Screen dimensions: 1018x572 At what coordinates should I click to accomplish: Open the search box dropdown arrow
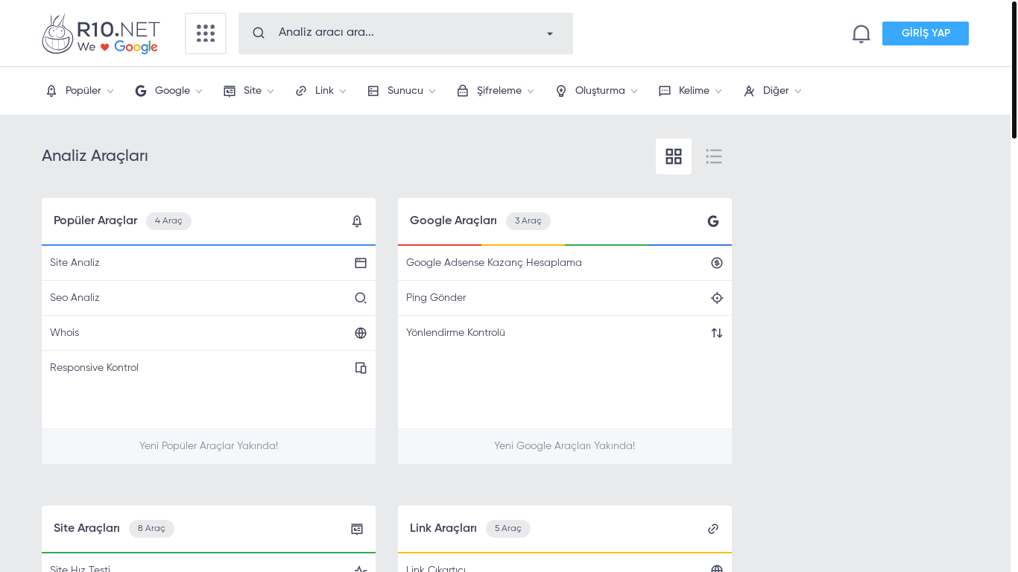pos(550,34)
